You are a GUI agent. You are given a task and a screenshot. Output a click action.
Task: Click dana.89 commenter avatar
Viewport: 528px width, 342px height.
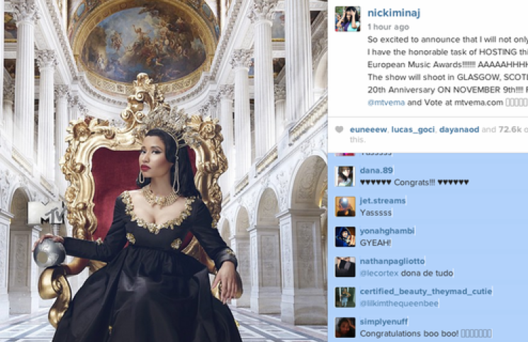pos(345,176)
